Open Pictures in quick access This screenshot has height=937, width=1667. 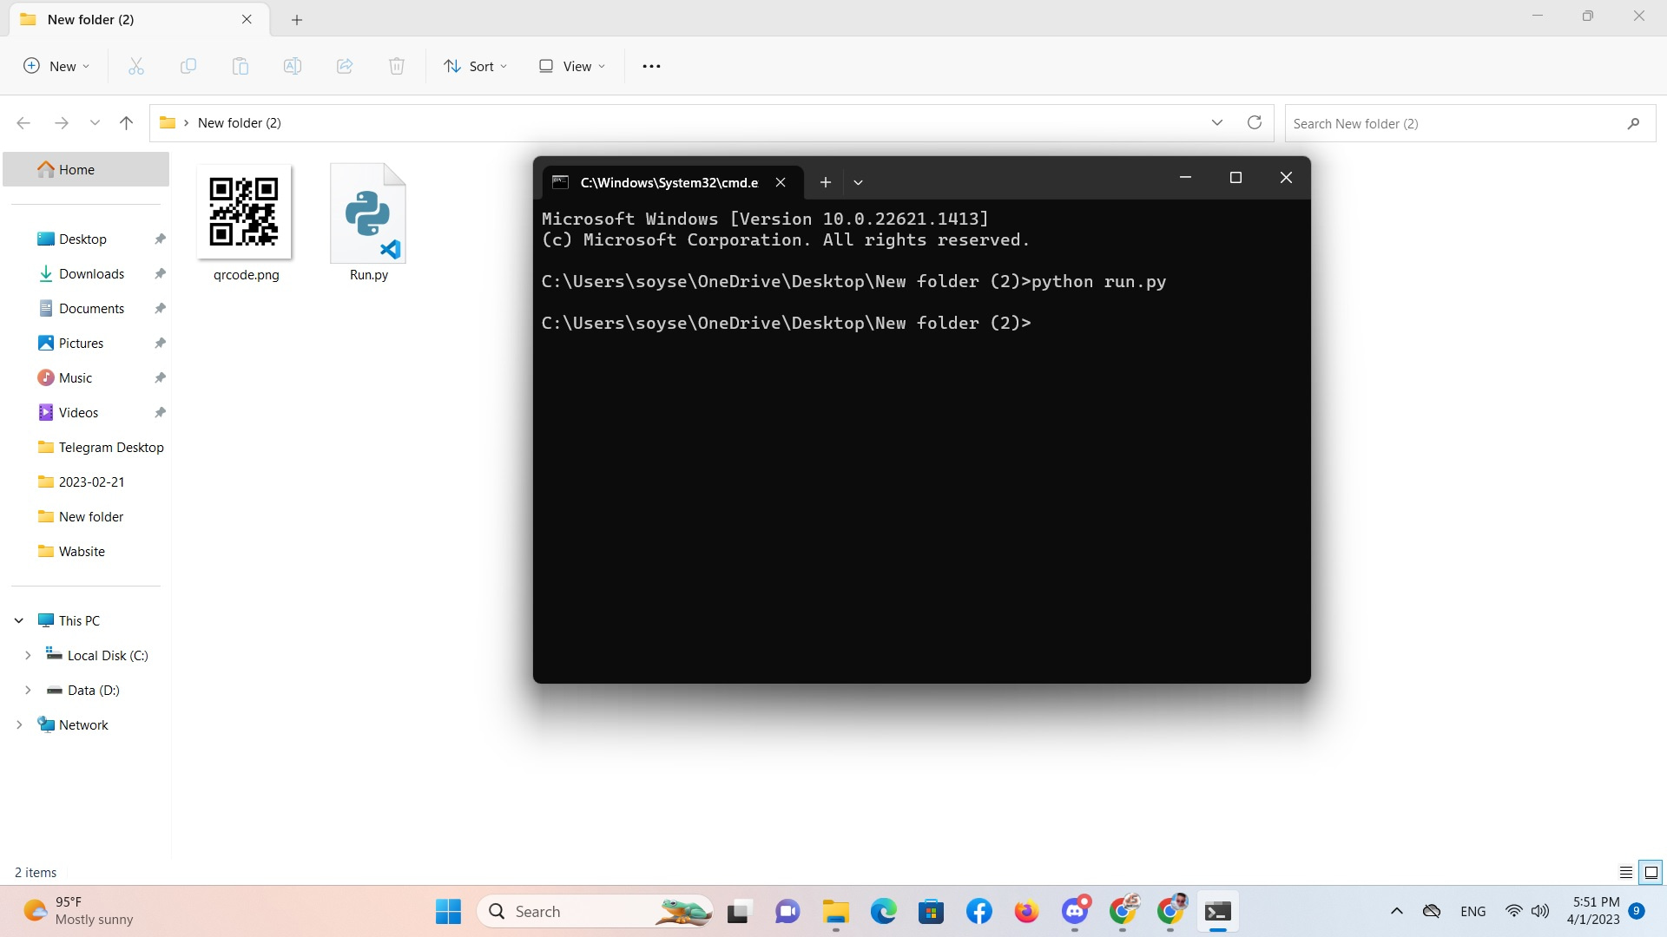81,343
